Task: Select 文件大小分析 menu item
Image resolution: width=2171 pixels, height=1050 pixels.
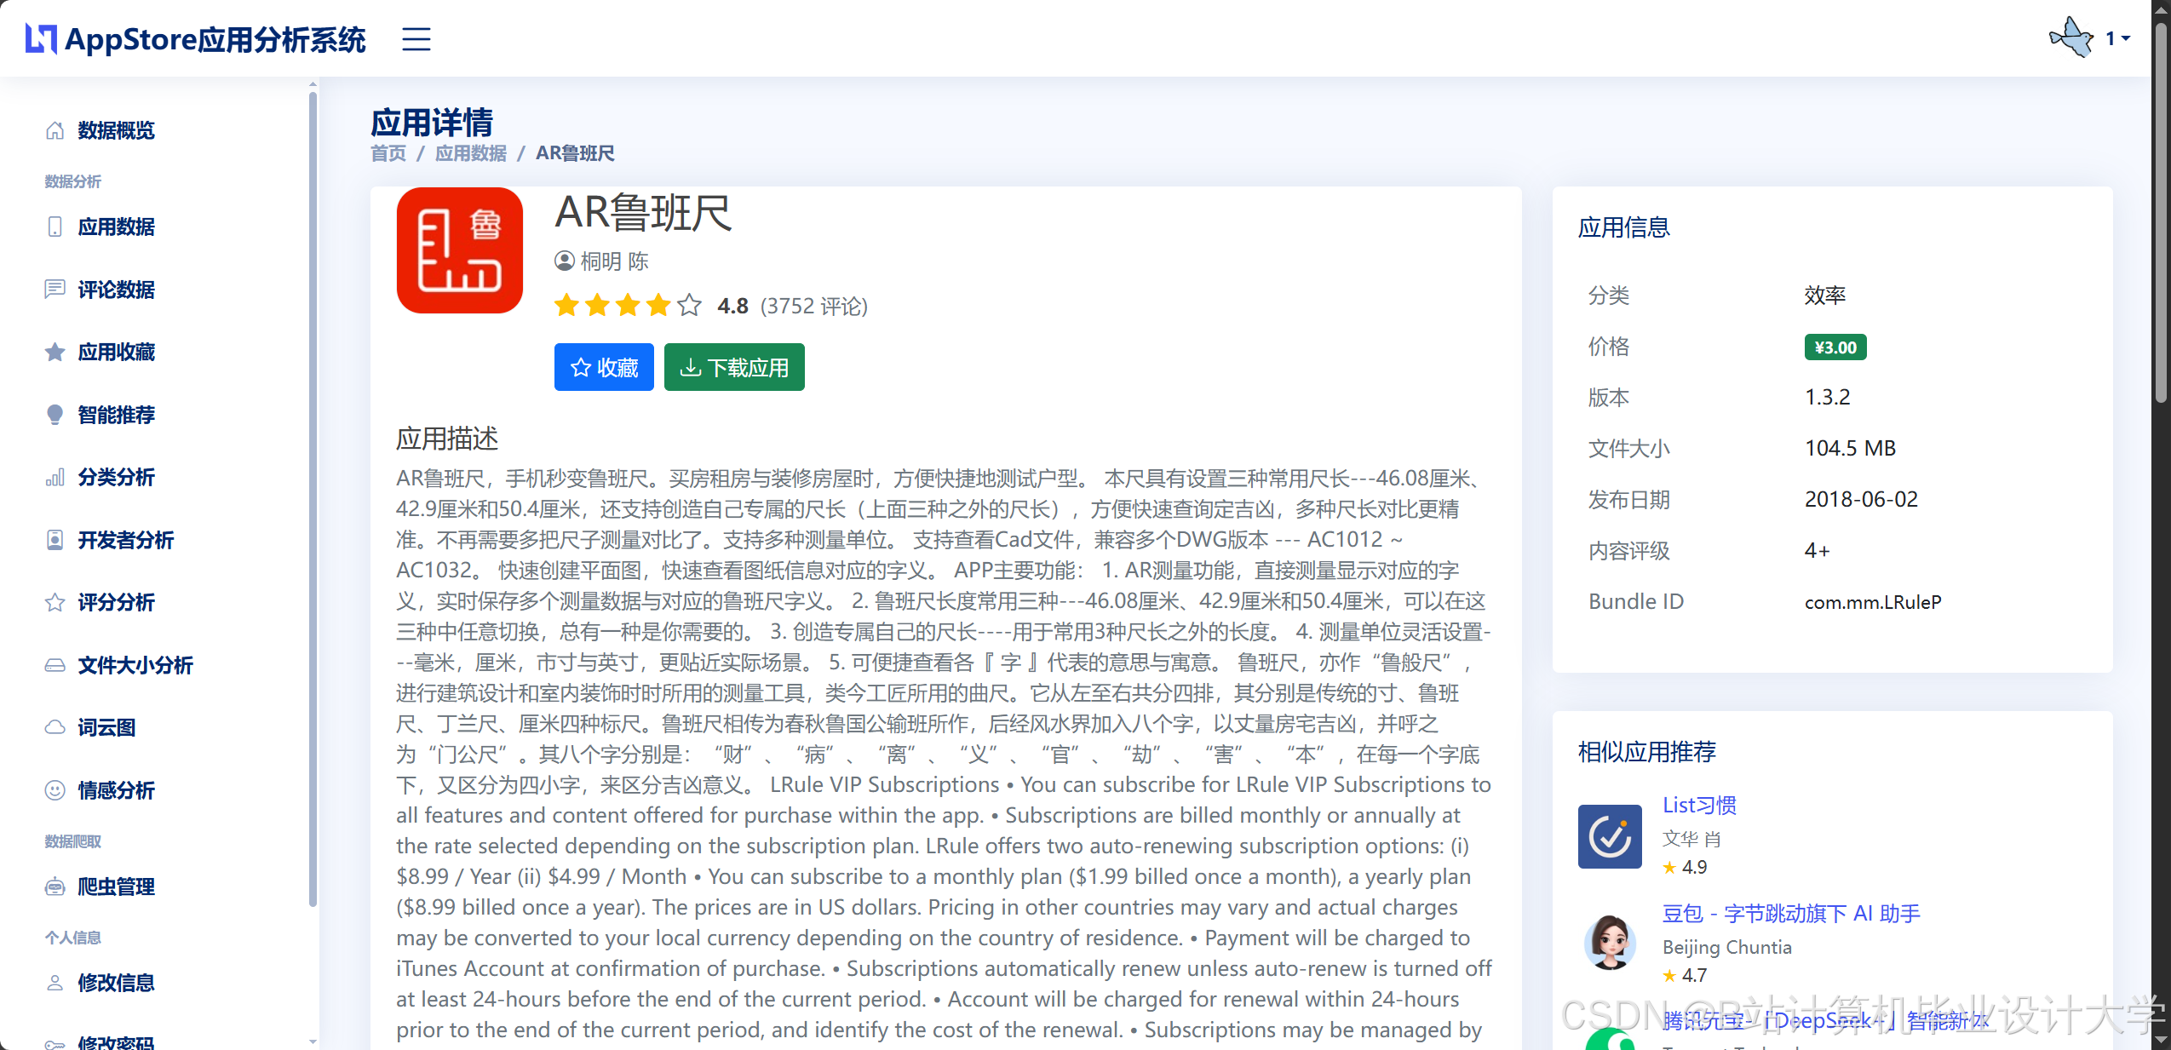Action: coord(135,665)
